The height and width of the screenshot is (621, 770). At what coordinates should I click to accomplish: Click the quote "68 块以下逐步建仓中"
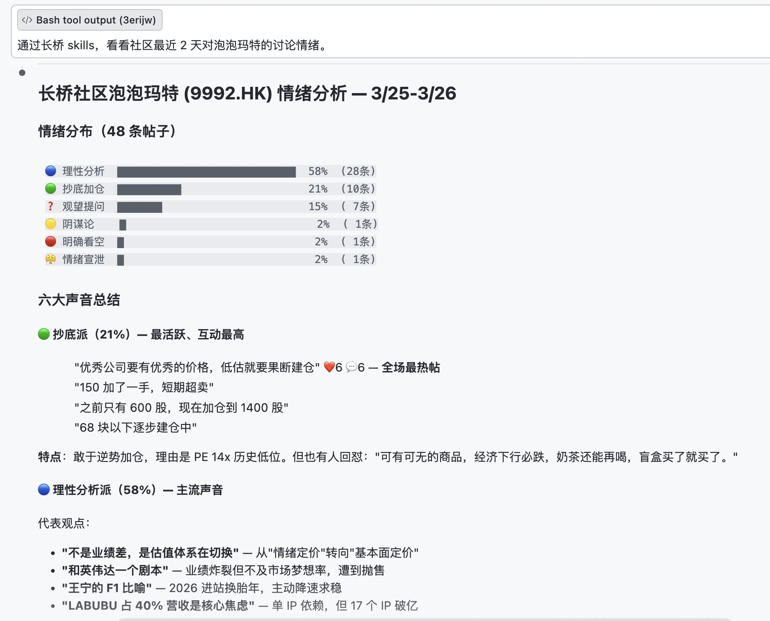[x=136, y=428]
